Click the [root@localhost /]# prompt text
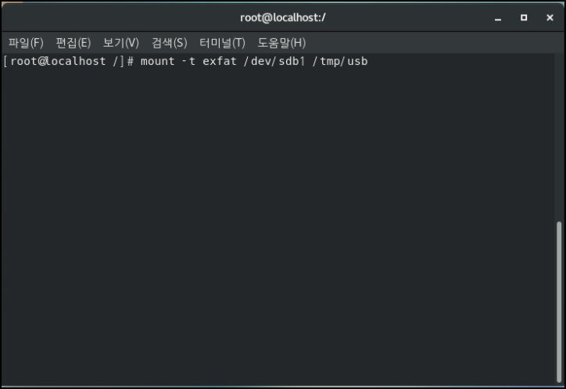 tap(69, 61)
